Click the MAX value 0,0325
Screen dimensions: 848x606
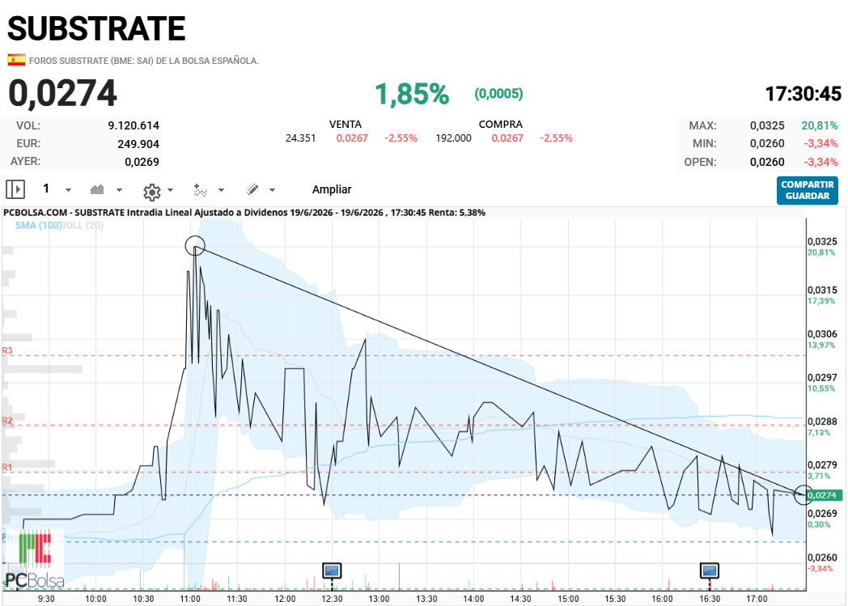(767, 125)
